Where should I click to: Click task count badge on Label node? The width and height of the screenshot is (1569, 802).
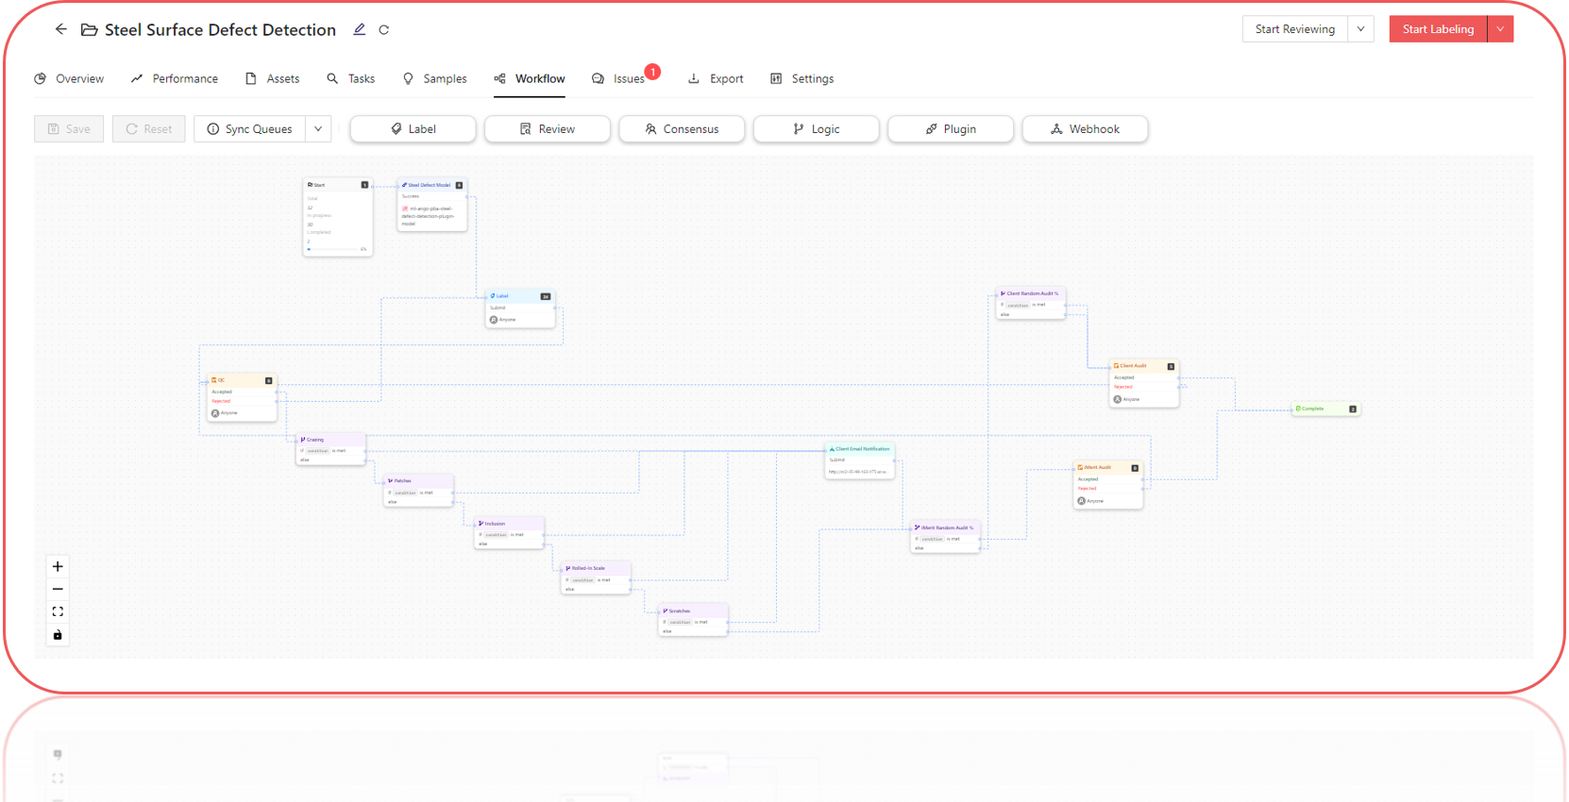coord(546,296)
